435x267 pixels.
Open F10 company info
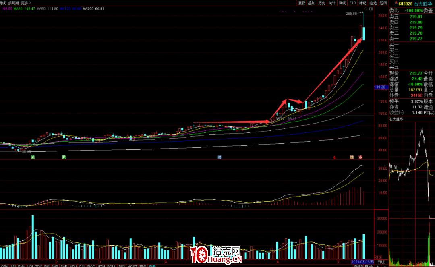point(352,3)
